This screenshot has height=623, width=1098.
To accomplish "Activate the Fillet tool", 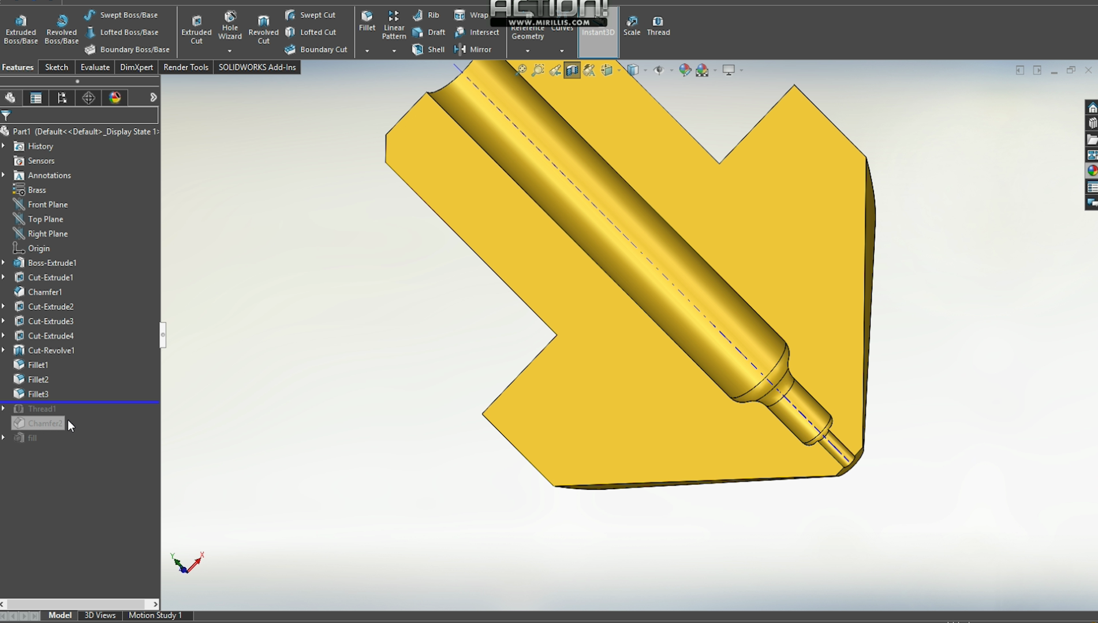I will click(367, 21).
